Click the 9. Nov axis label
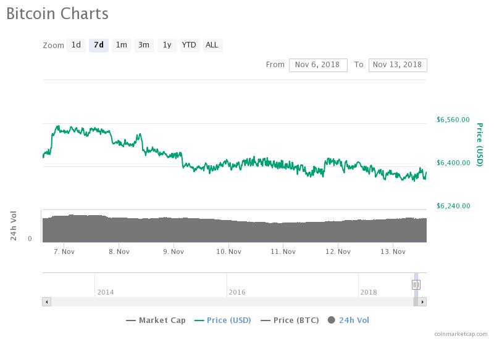This screenshot has height=339, width=494. 174,252
